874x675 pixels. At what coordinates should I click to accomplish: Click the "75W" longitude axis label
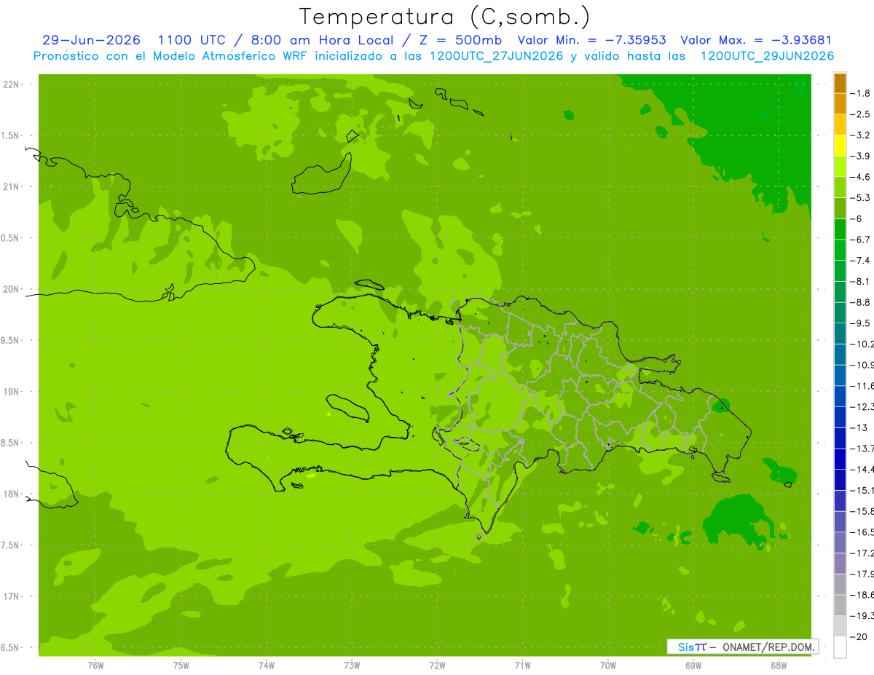tap(181, 666)
